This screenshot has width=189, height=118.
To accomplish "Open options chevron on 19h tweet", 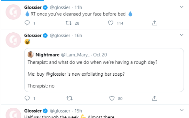I will click(182, 110).
